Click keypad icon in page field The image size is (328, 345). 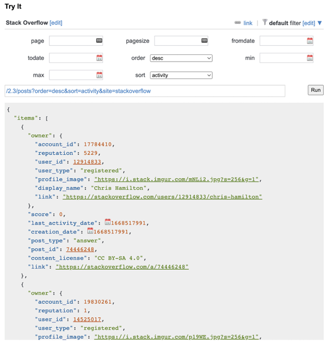(99, 41)
